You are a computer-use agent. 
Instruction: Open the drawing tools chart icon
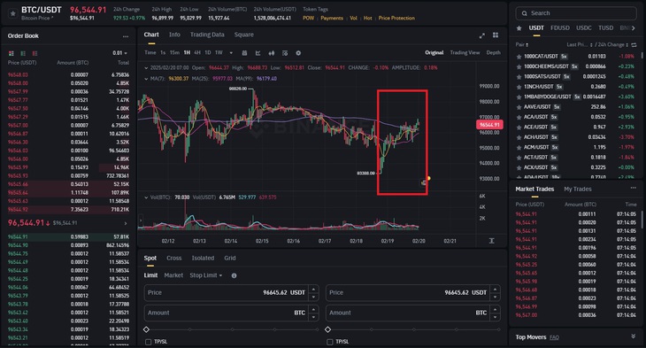click(258, 53)
